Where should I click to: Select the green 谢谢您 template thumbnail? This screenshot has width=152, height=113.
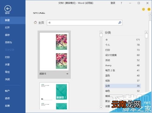pos(54,96)
